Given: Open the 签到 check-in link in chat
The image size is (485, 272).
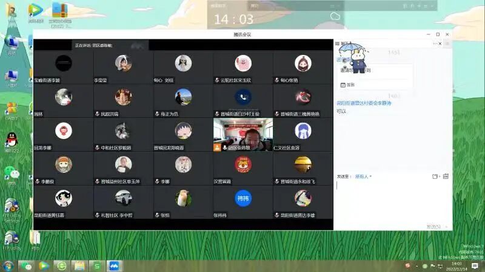Looking at the screenshot, I should (x=347, y=85).
